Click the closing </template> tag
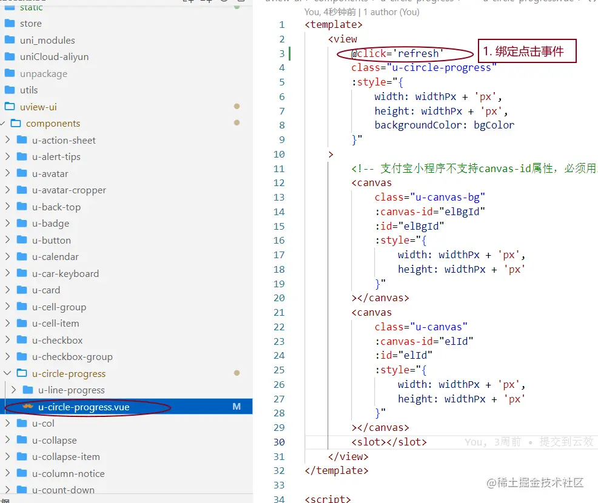The height and width of the screenshot is (503, 598). [x=337, y=471]
